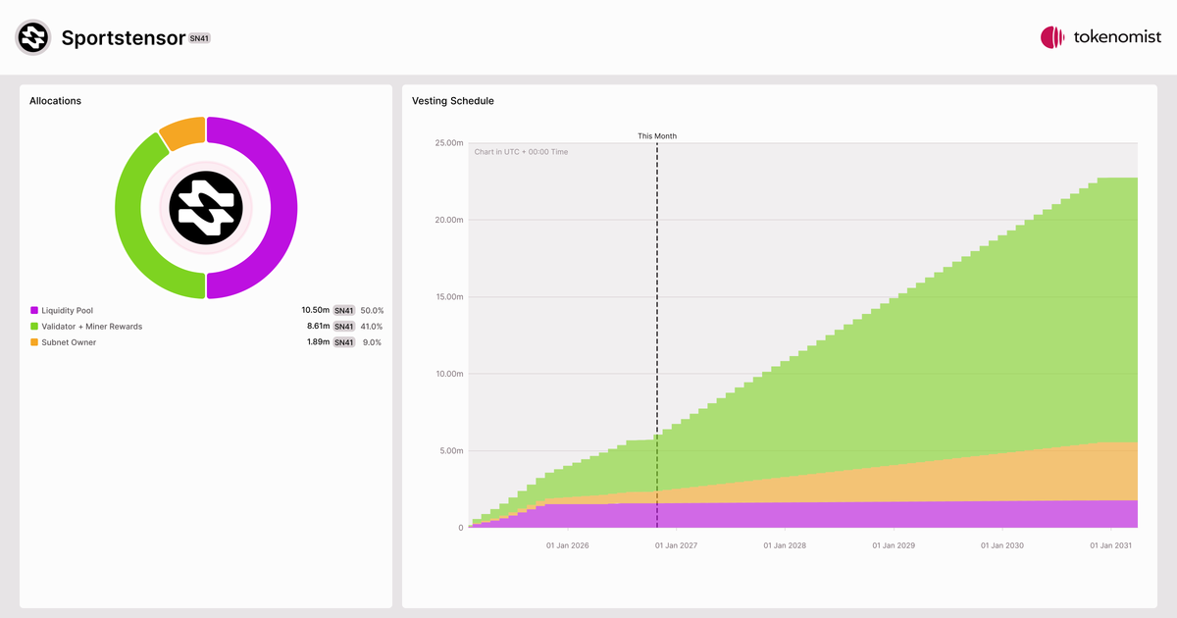The image size is (1177, 618).
Task: Click the Sportstensor title text
Action: pos(123,38)
